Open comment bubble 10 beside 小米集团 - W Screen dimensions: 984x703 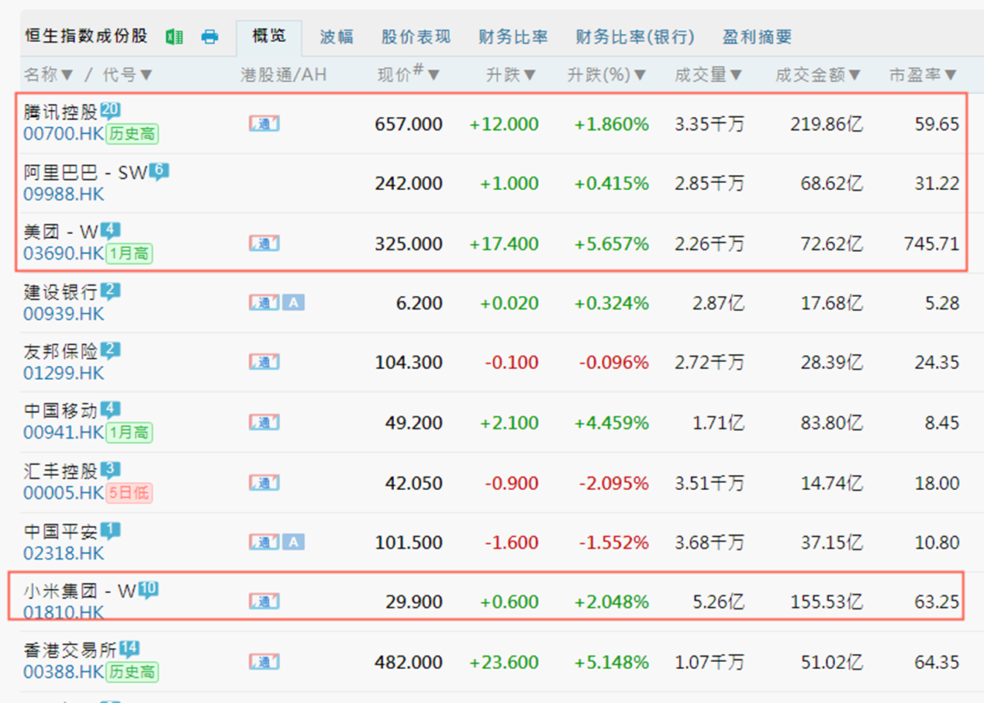pos(148,591)
